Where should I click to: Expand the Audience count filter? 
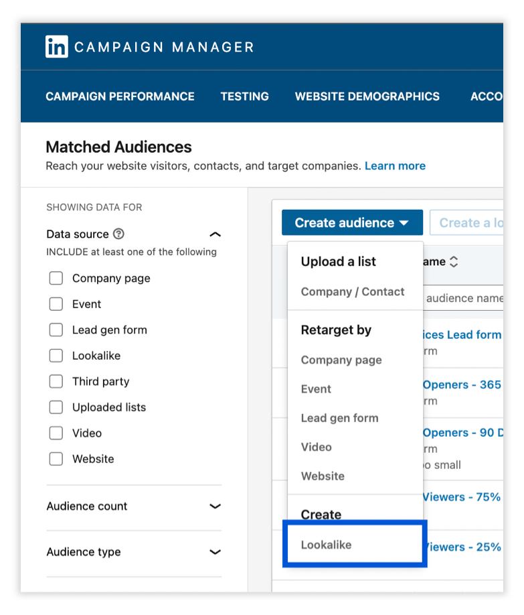tap(215, 506)
